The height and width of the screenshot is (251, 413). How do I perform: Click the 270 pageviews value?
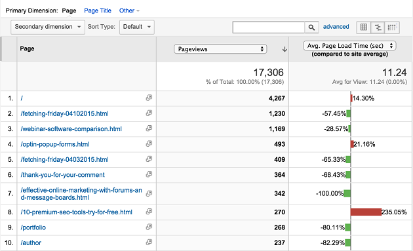pos(279,212)
